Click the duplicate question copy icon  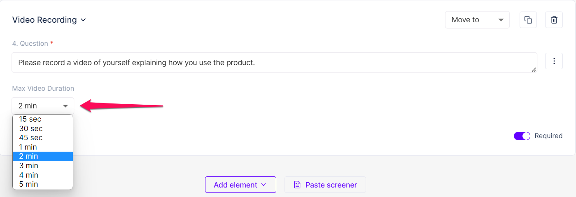point(528,20)
